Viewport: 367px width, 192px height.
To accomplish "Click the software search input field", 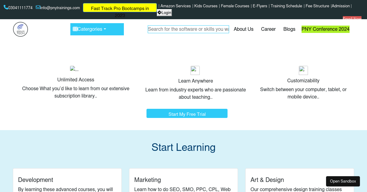I will (x=188, y=29).
